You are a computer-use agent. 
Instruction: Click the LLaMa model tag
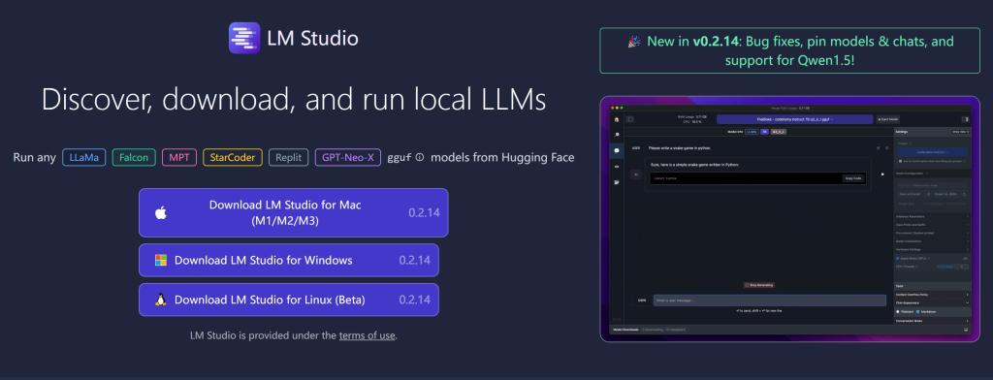pyautogui.click(x=84, y=157)
